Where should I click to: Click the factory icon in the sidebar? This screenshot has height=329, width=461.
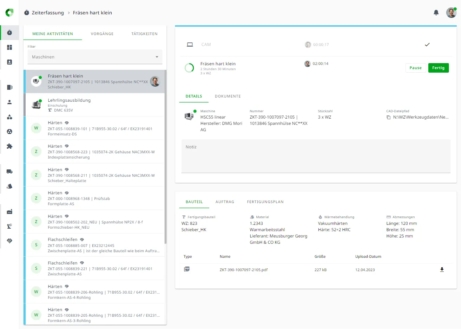pos(9,211)
